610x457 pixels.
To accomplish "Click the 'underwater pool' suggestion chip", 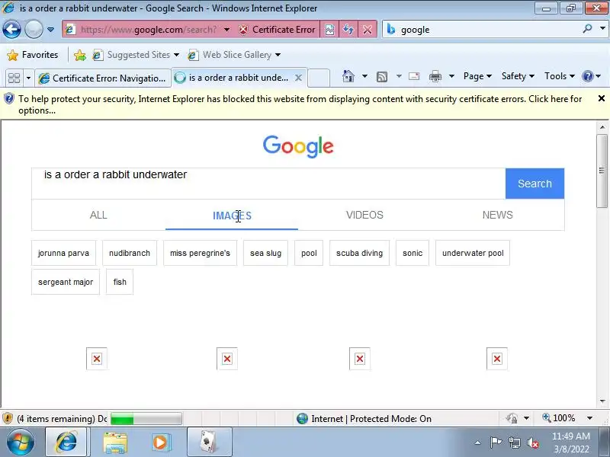I will (x=473, y=253).
